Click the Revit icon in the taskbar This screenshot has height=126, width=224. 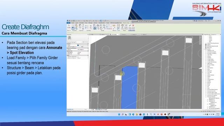click(x=147, y=114)
